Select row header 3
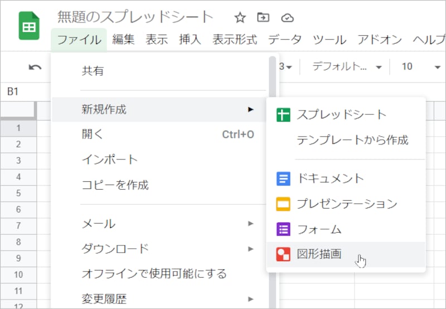Image resolution: width=446 pixels, height=309 pixels. (x=18, y=161)
